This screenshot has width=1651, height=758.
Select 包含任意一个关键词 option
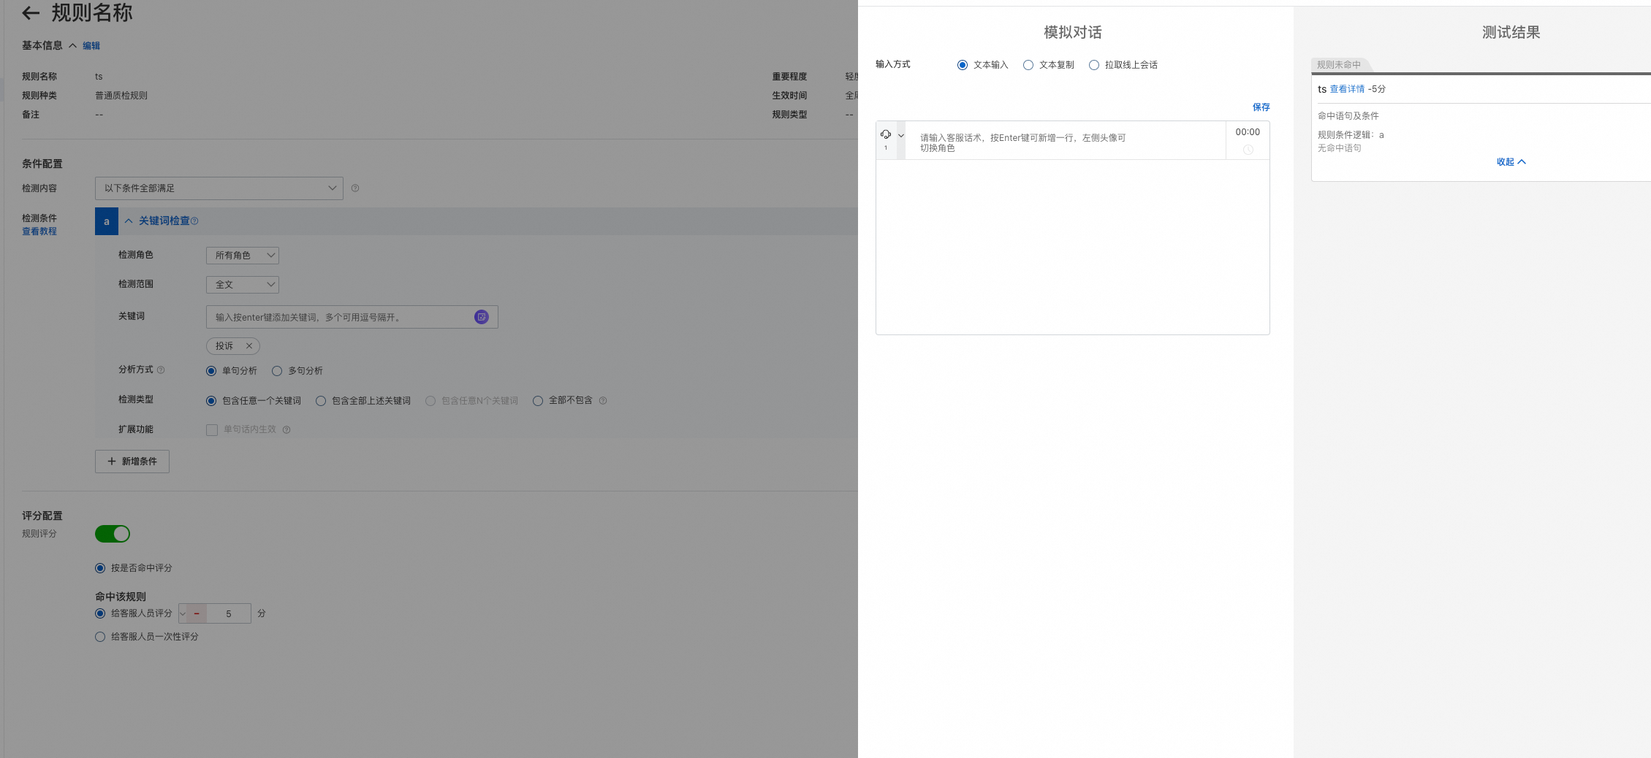211,400
